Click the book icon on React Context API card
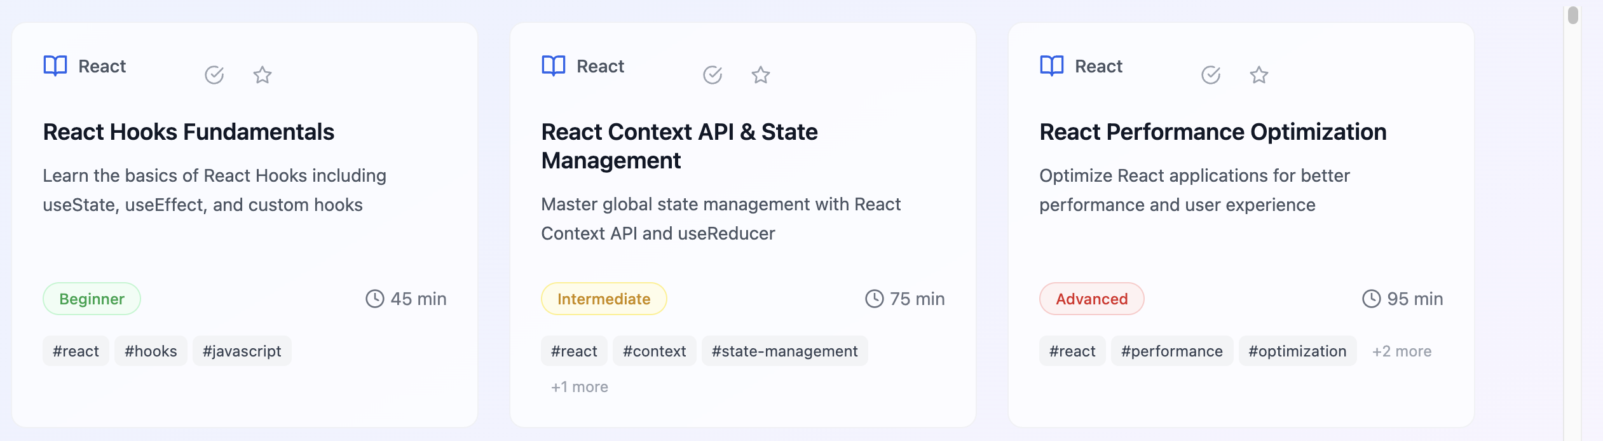1603x441 pixels. (554, 66)
